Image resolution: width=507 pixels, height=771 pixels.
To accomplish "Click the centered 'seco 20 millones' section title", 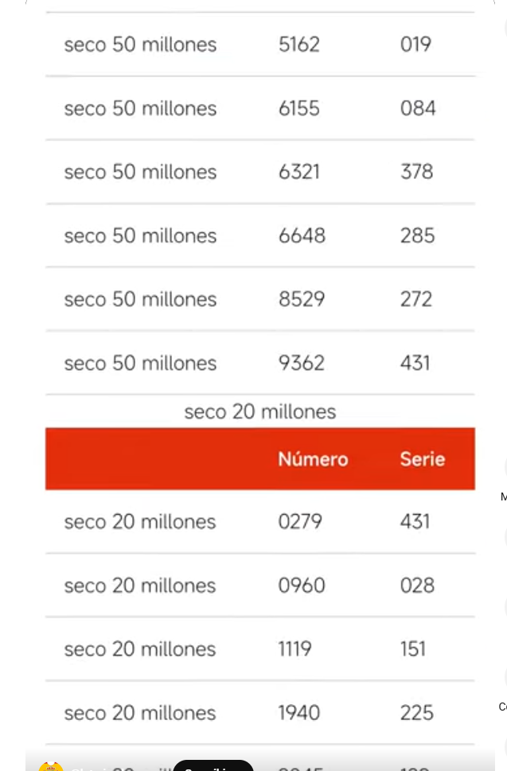I will 260,411.
